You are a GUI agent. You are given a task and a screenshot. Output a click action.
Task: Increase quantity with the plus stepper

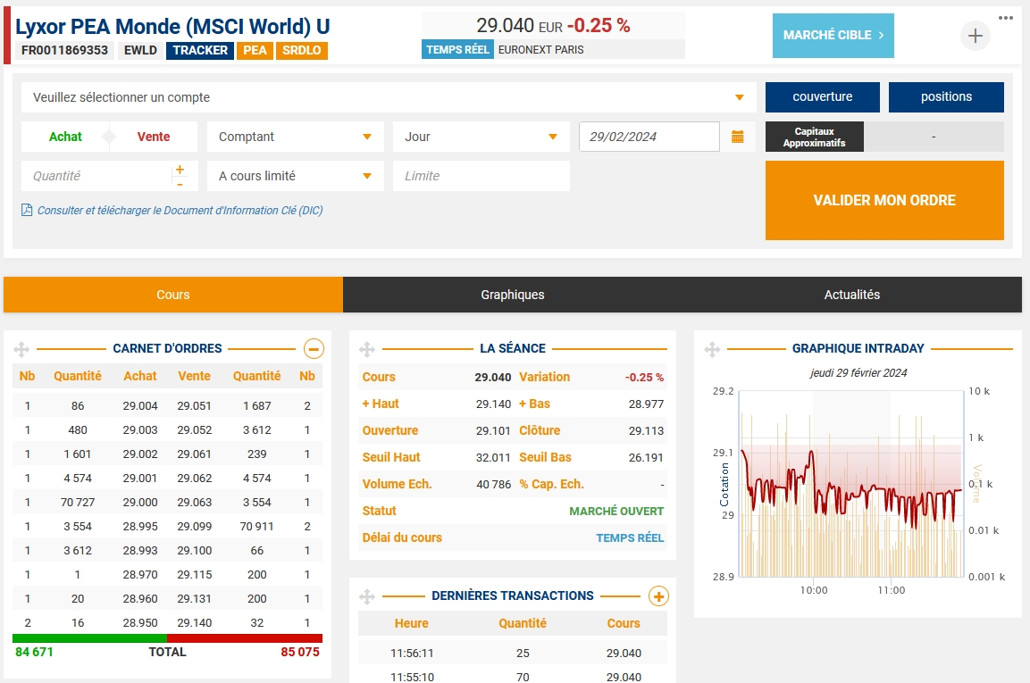pos(180,169)
